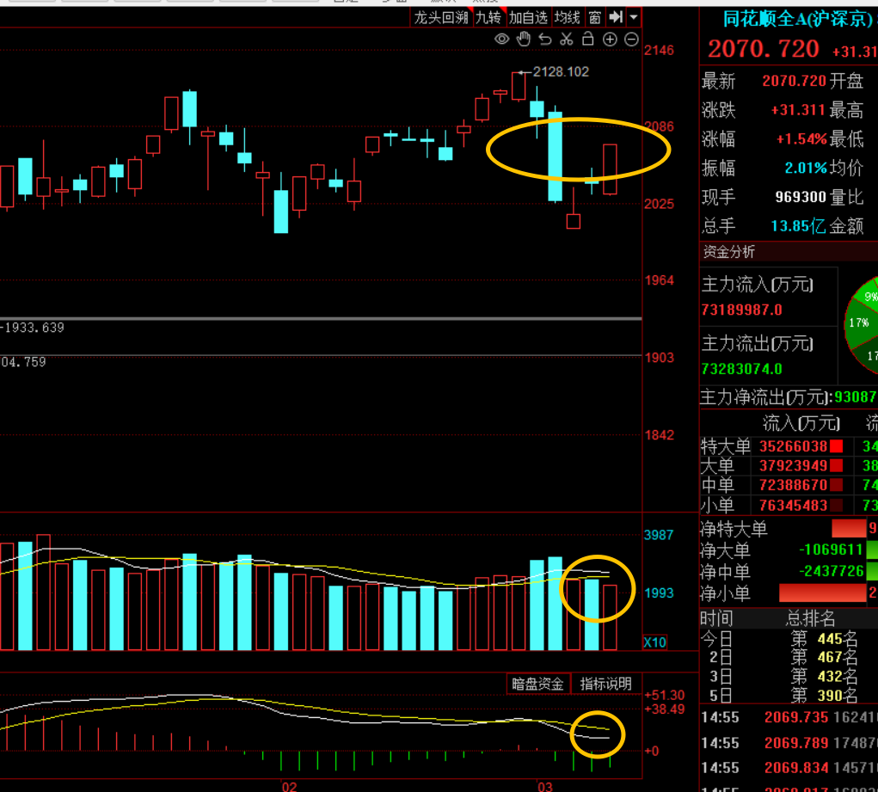Toggle the 均线 moving average button
This screenshot has width=878, height=792.
point(568,18)
